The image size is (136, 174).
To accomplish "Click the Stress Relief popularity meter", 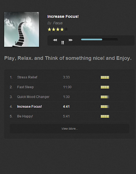I will click(x=105, y=77).
